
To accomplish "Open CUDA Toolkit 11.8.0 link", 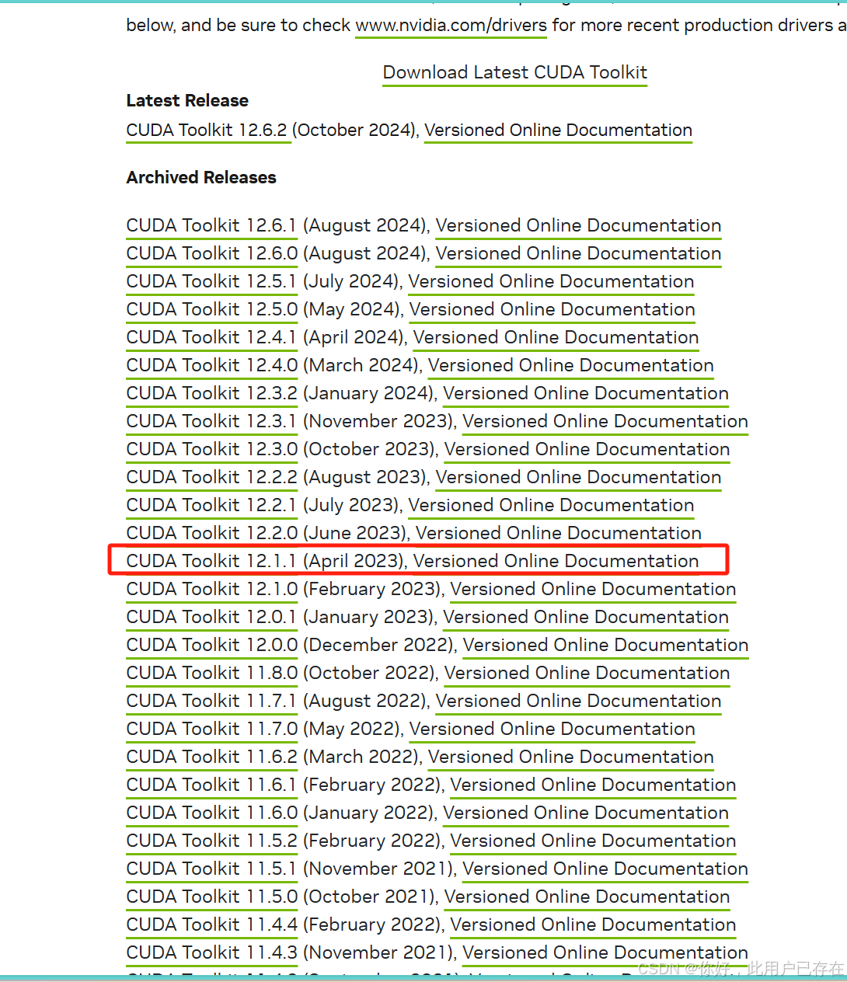I will coord(212,673).
